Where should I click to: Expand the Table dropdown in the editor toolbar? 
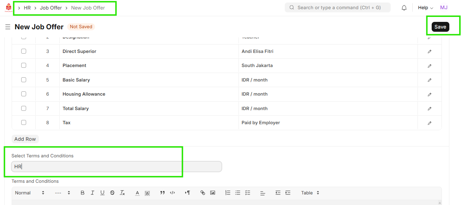[310, 193]
